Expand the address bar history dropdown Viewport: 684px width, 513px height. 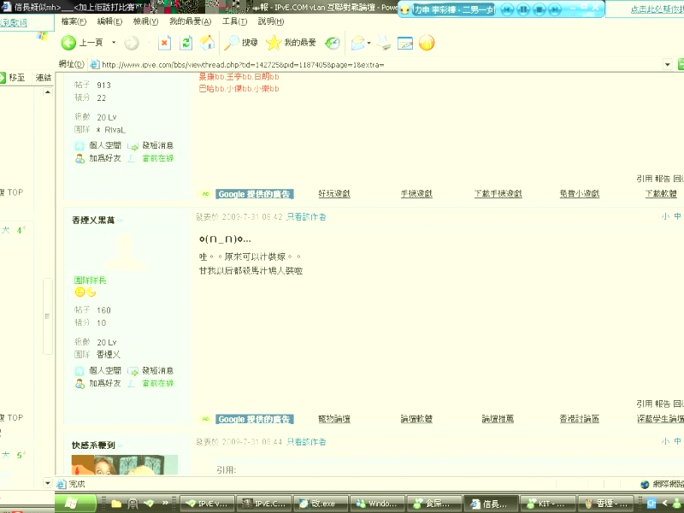pyautogui.click(x=669, y=63)
